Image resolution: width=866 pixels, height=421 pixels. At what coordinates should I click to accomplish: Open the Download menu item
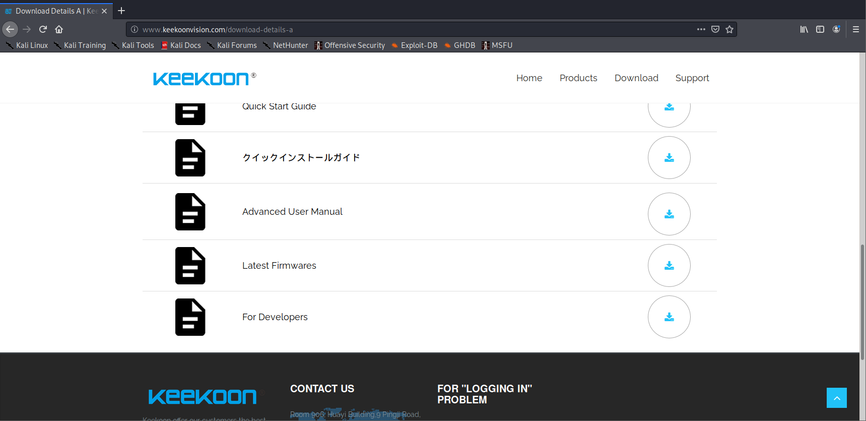(x=636, y=78)
